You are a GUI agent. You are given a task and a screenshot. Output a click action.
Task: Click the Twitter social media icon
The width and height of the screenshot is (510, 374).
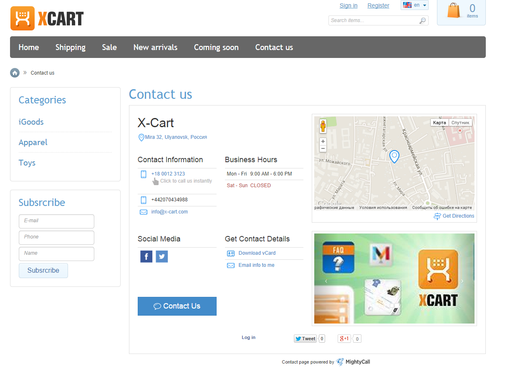(162, 256)
